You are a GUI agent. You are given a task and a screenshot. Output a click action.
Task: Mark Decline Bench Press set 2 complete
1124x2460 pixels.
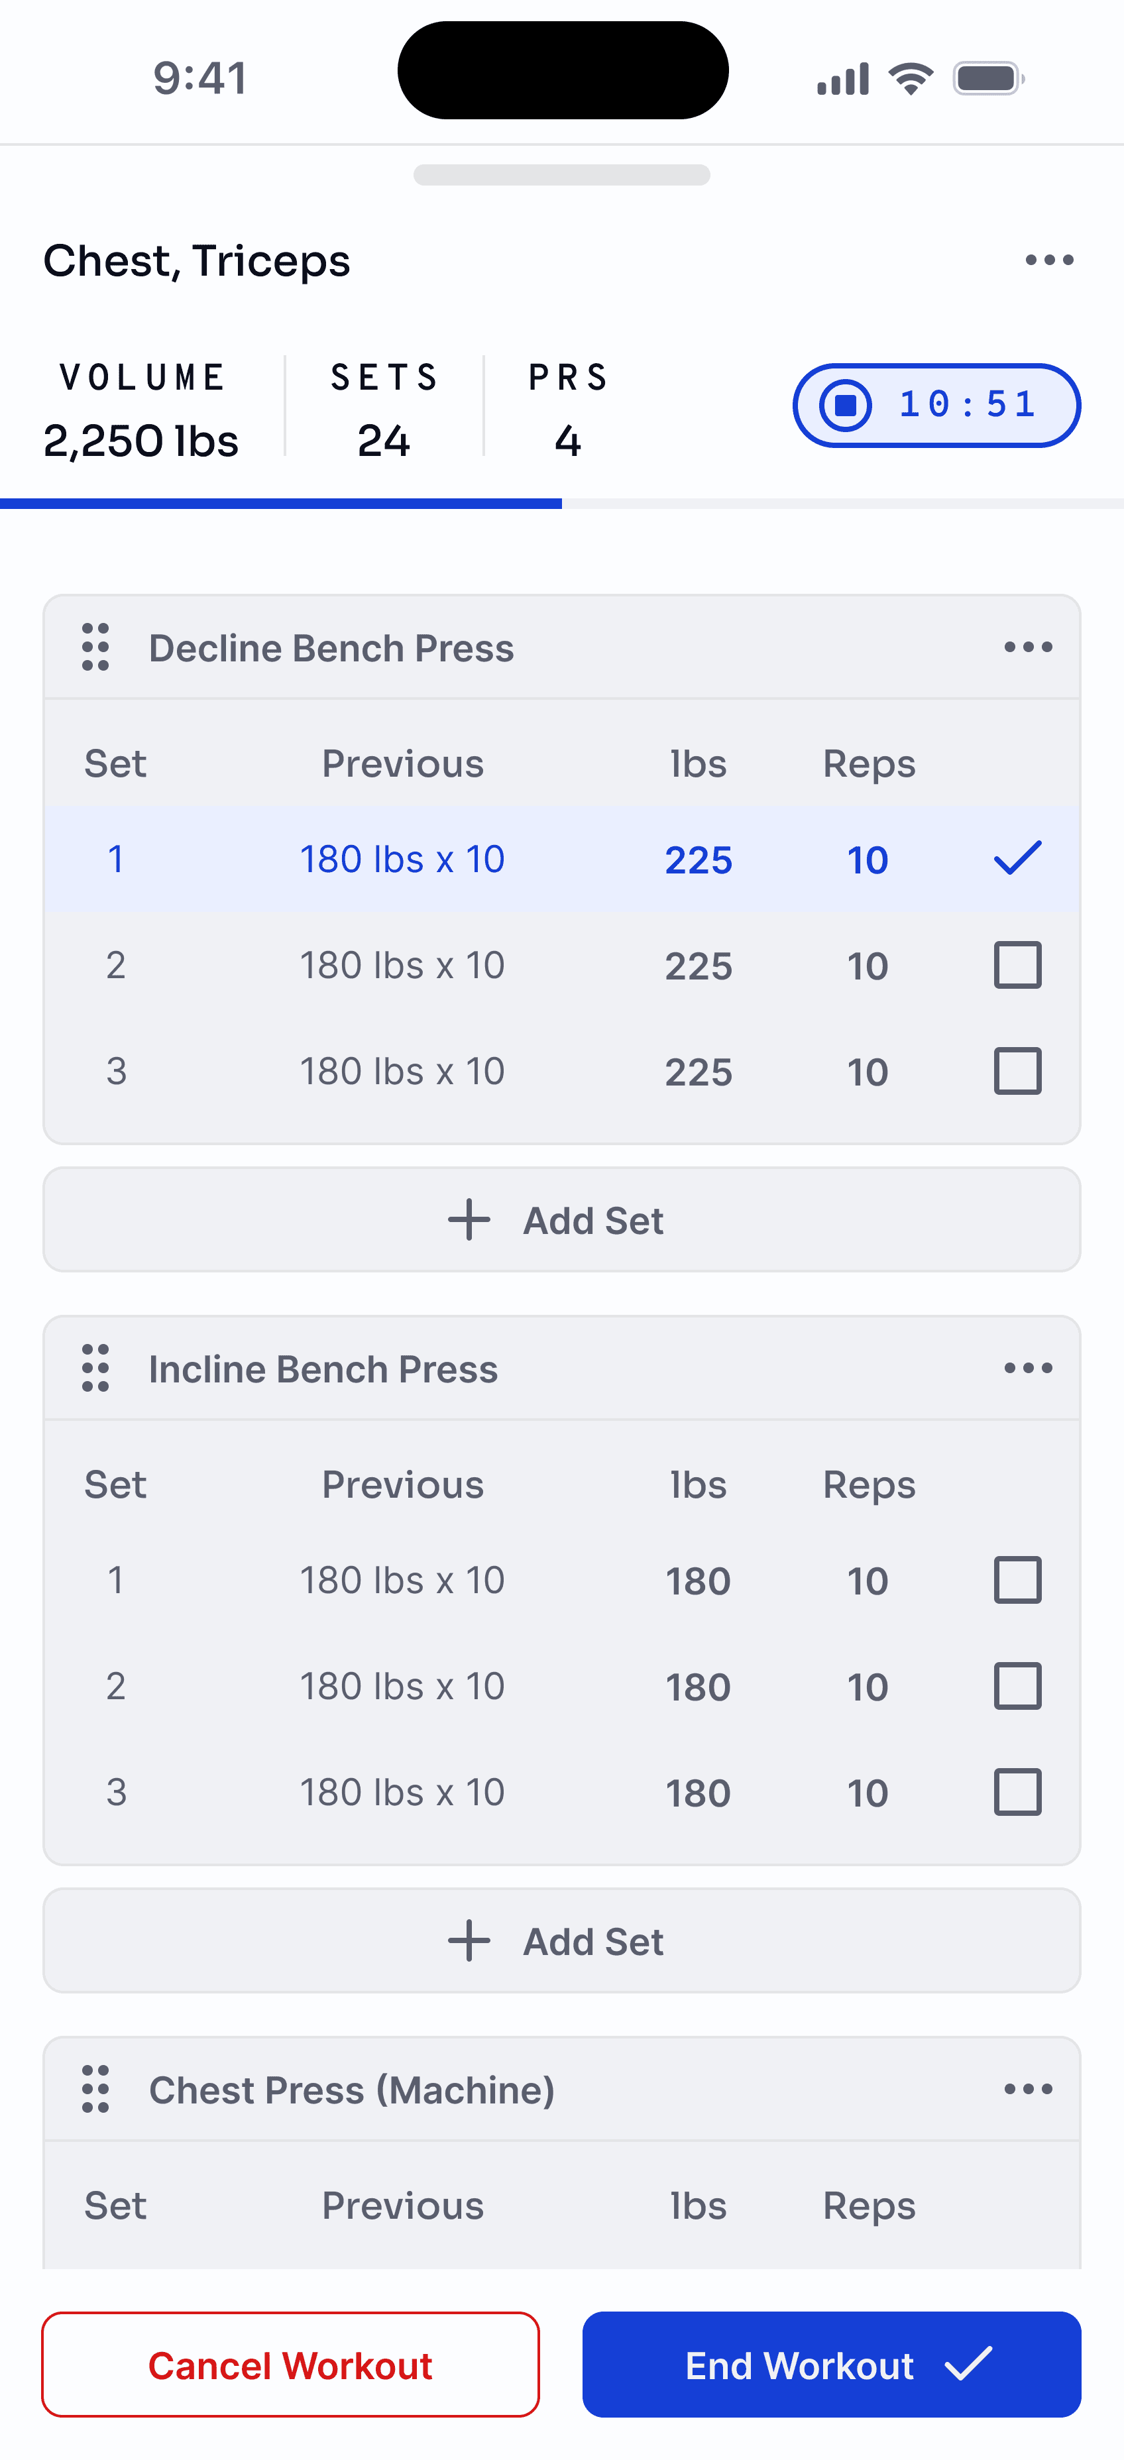click(x=1017, y=964)
